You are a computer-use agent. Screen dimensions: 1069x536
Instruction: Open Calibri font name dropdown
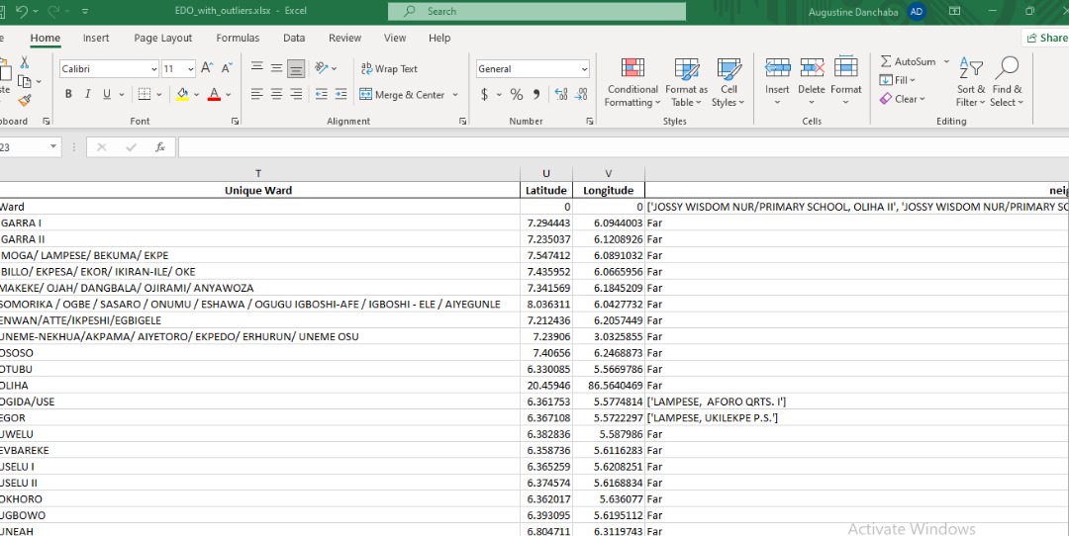(154, 69)
